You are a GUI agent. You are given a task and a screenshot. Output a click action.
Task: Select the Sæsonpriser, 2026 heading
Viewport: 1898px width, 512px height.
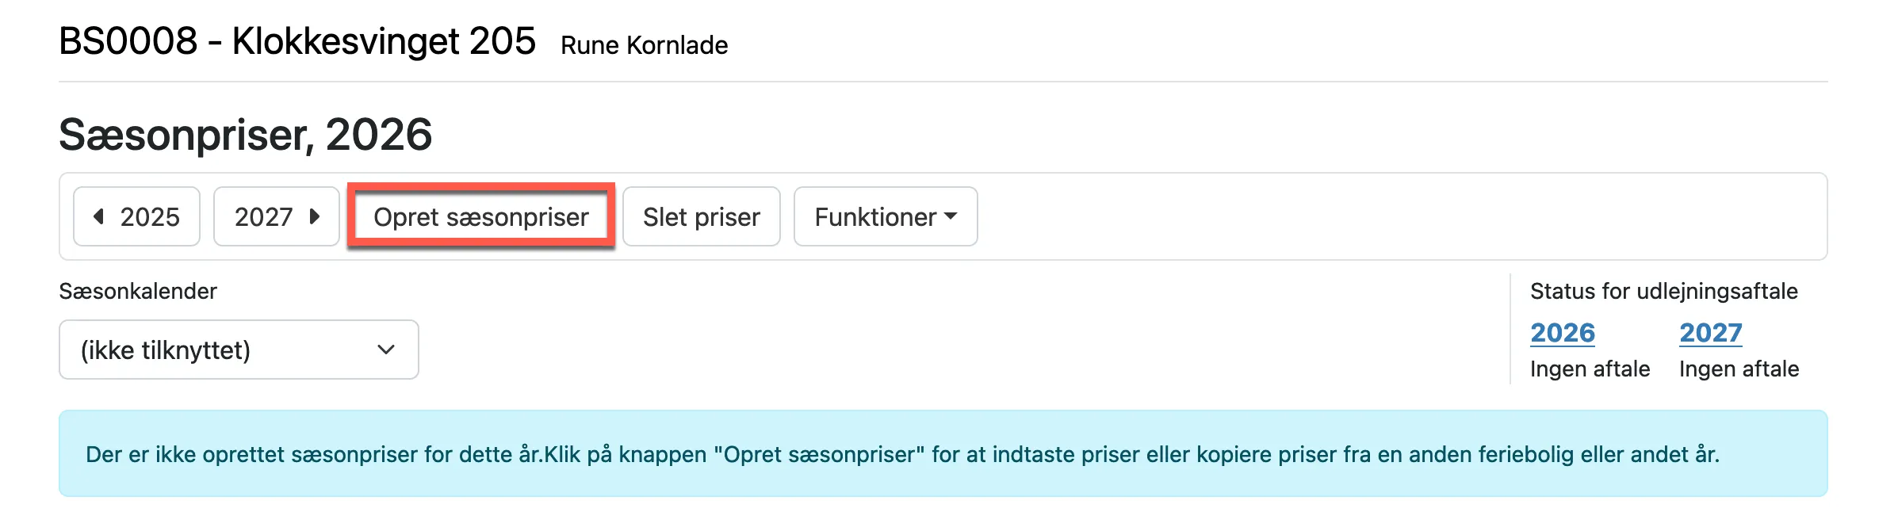(246, 135)
